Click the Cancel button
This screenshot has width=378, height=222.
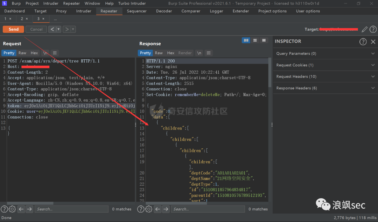(36, 29)
